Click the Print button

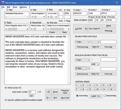109,26
